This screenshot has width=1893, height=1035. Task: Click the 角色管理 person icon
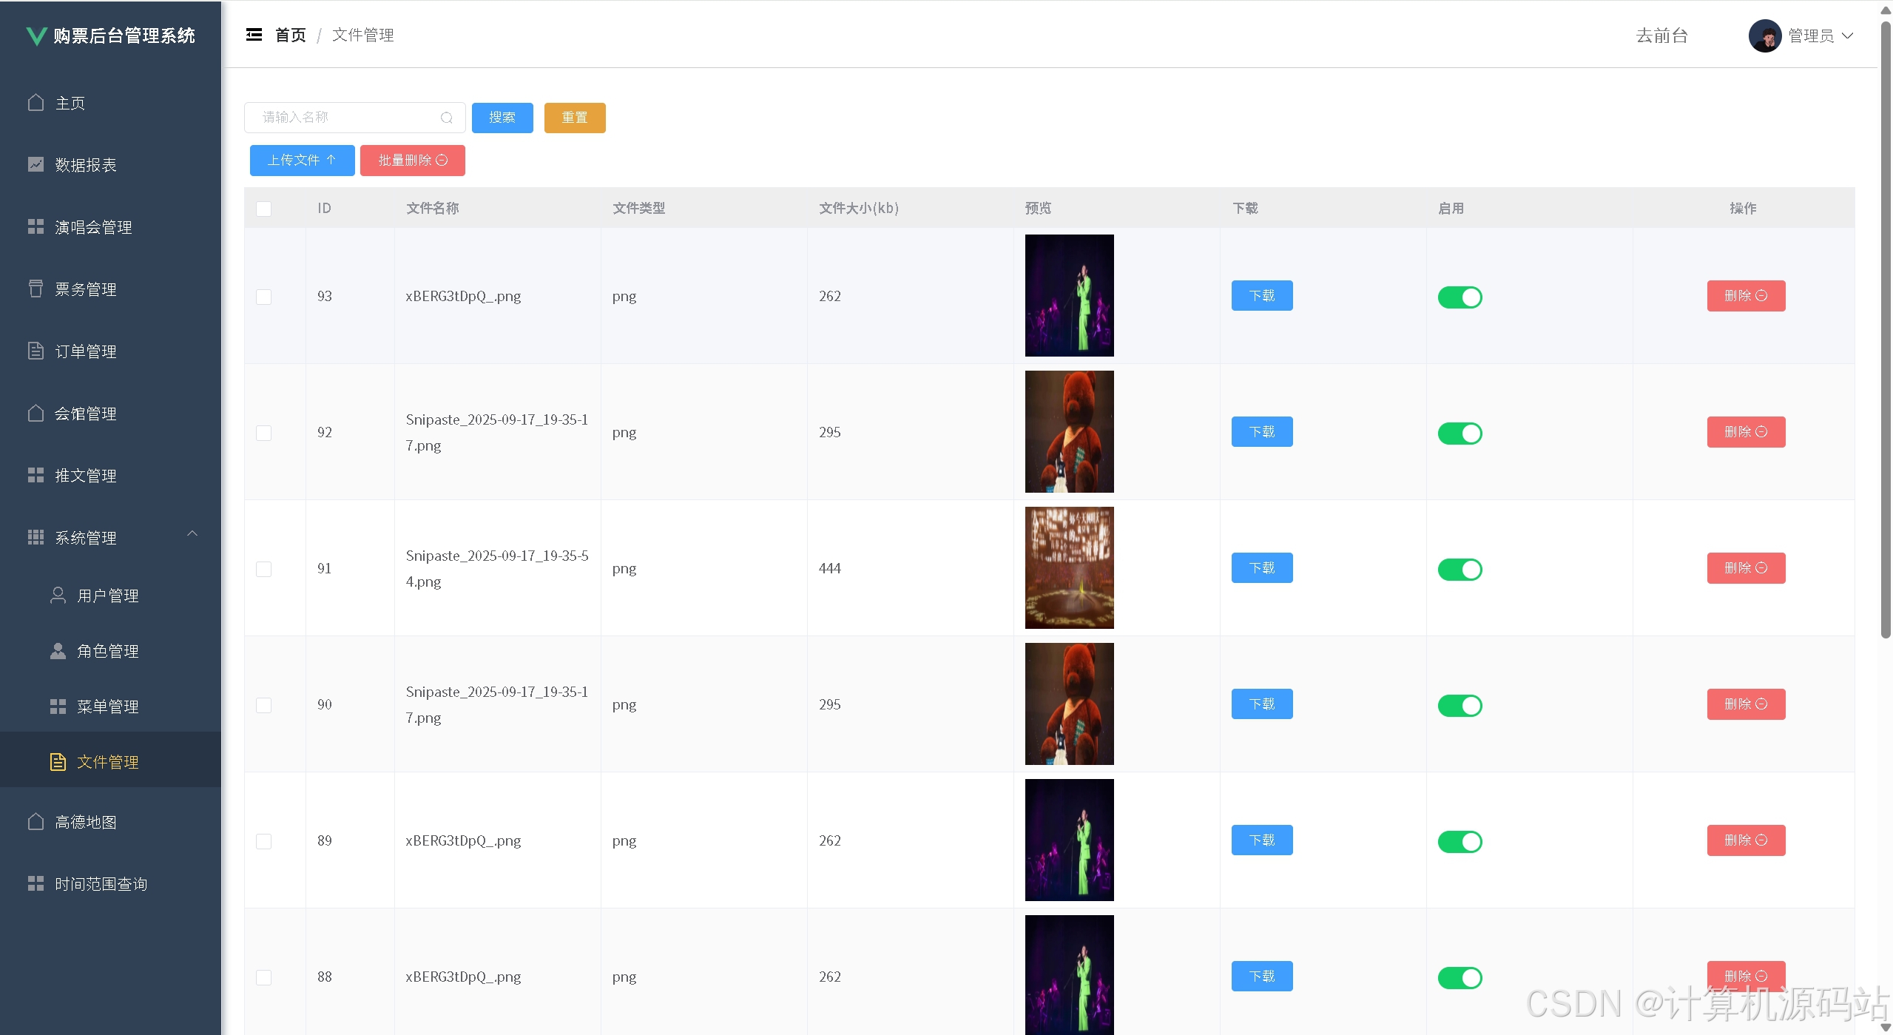point(58,650)
